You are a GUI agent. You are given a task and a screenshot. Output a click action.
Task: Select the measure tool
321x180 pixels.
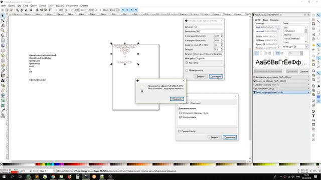(x=3, y=35)
